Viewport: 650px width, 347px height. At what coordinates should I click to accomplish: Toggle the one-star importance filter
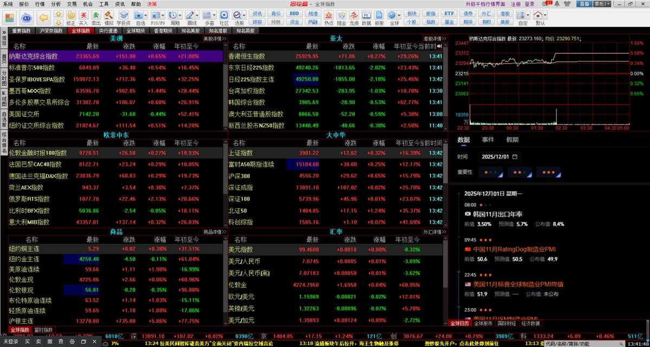pyautogui.click(x=493, y=172)
